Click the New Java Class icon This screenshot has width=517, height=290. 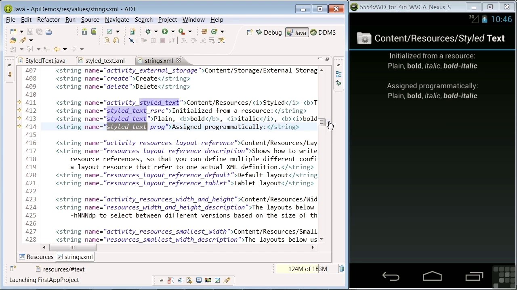click(214, 31)
